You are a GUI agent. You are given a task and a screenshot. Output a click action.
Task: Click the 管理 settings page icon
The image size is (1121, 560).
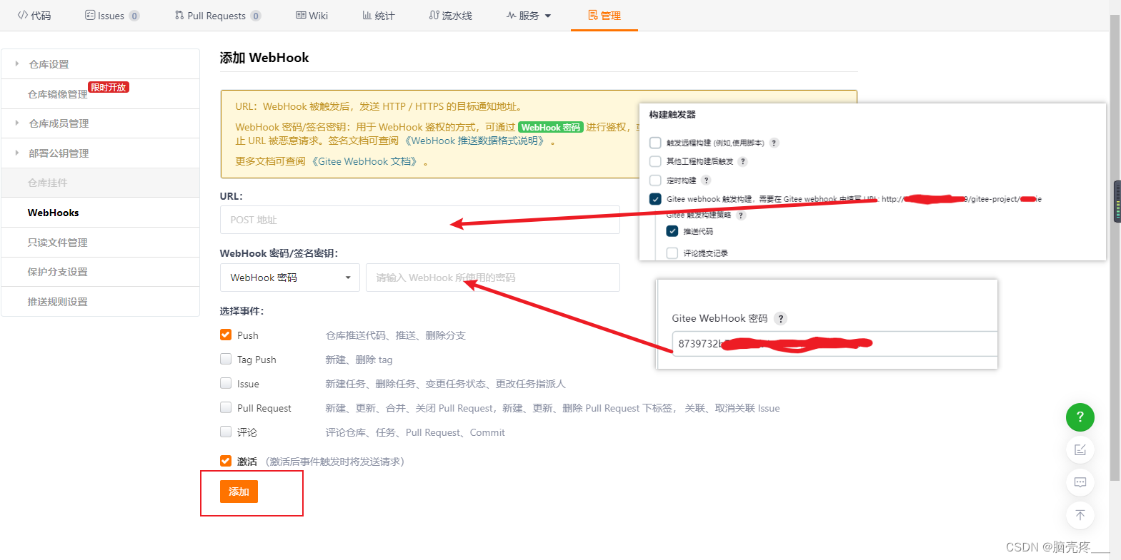tap(592, 15)
